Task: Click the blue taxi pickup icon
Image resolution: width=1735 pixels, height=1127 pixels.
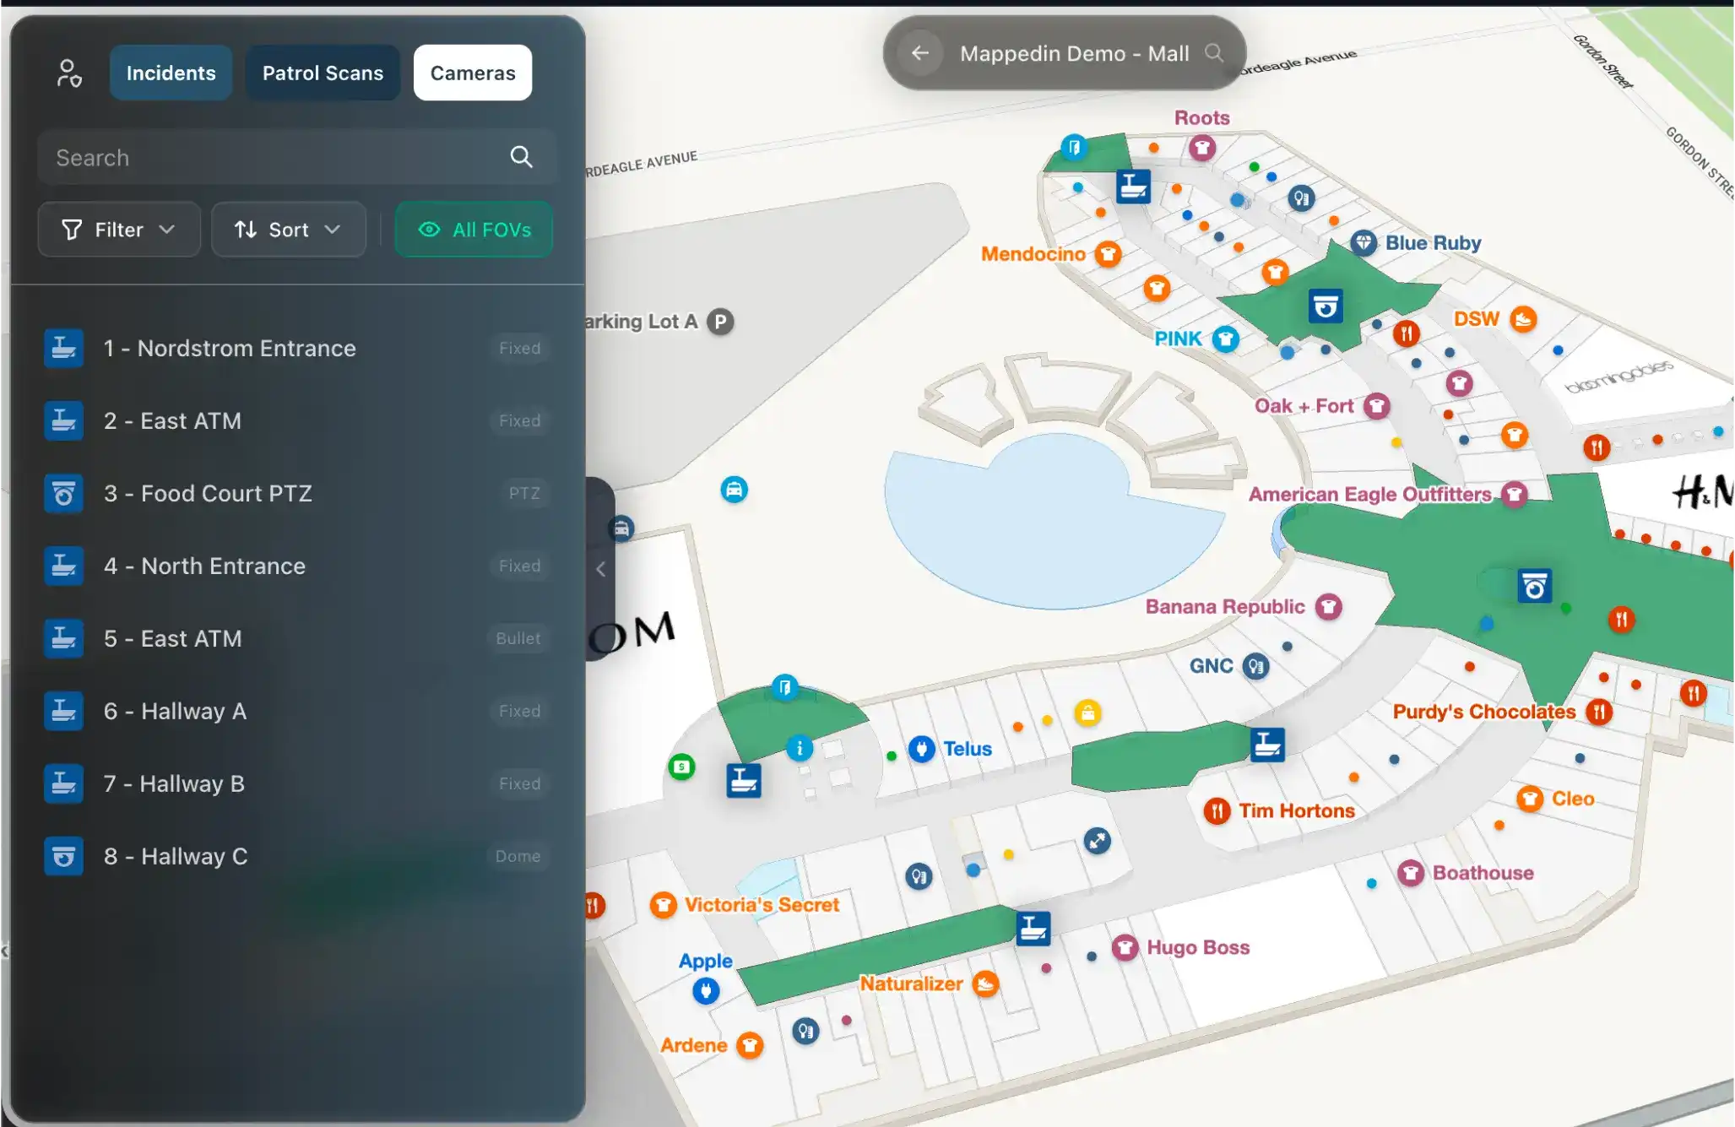Action: click(734, 490)
